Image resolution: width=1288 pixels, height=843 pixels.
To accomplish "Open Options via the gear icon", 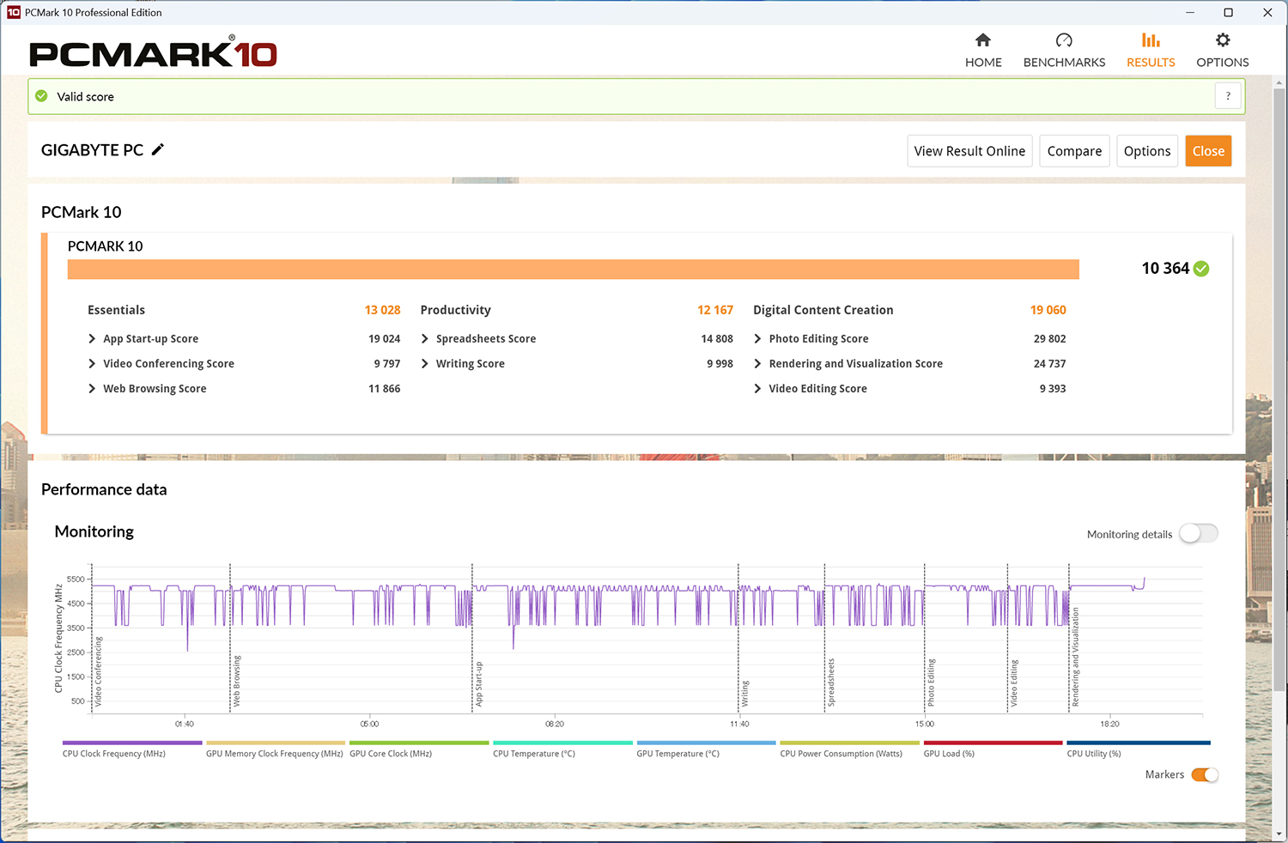I will 1223,40.
